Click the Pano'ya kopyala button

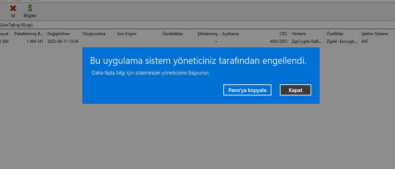point(247,90)
